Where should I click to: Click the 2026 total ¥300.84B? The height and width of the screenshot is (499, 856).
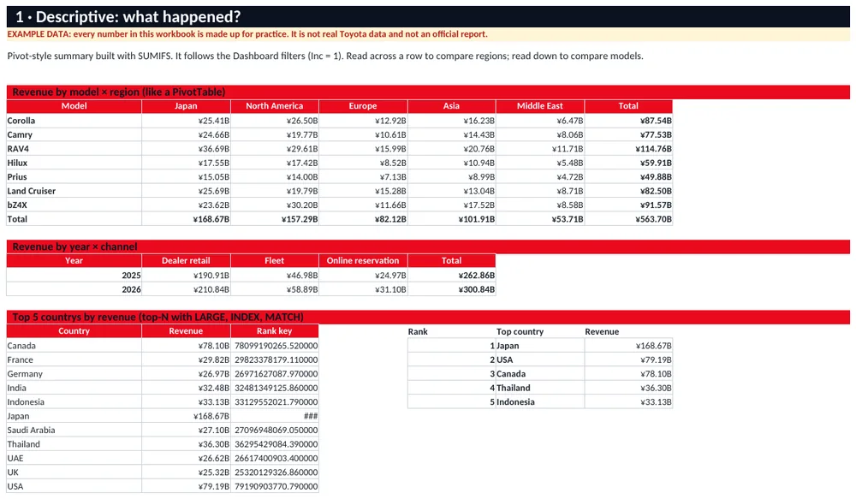(451, 289)
